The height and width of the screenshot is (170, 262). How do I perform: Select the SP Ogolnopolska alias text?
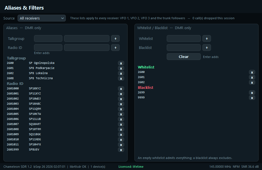(42, 63)
